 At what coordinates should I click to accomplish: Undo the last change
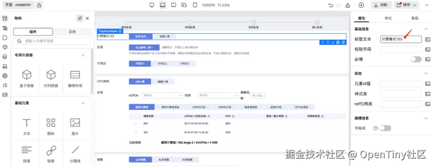(331, 5)
